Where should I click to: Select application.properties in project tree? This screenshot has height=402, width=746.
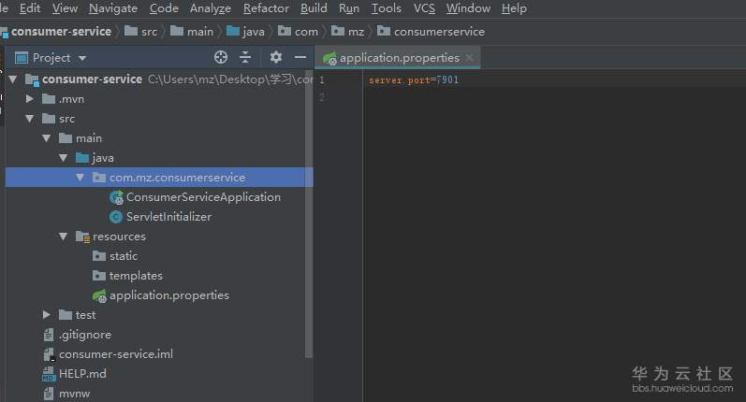tap(168, 295)
